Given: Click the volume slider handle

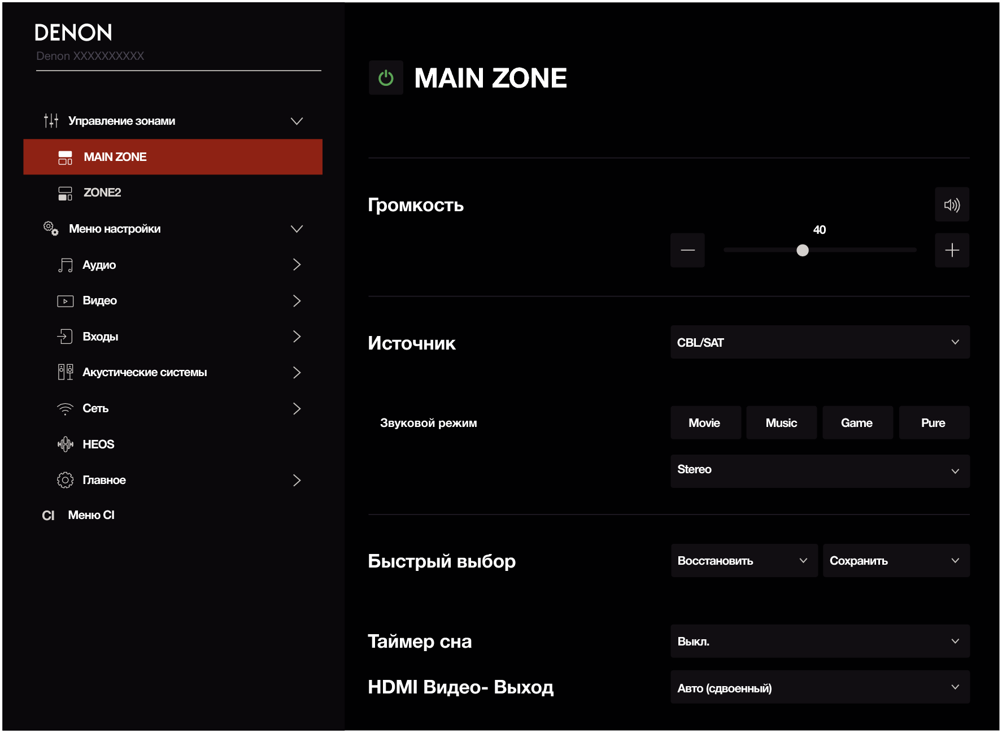Looking at the screenshot, I should [x=803, y=250].
